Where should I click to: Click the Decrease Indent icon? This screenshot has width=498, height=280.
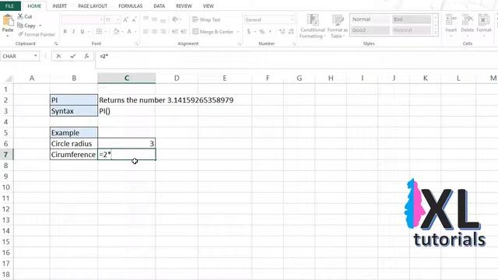pos(175,31)
